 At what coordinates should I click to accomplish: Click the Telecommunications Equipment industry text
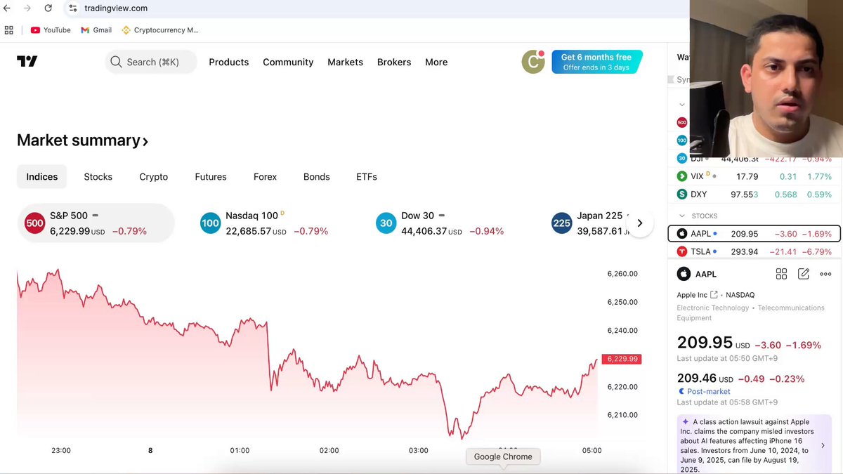[x=751, y=312]
